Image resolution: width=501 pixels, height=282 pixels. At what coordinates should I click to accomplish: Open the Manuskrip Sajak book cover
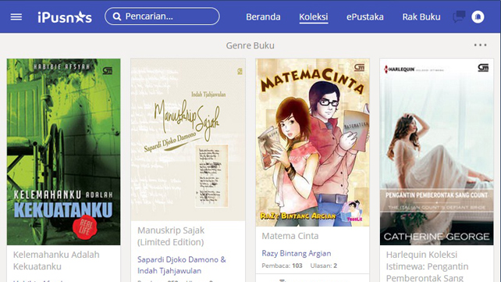pos(188,139)
